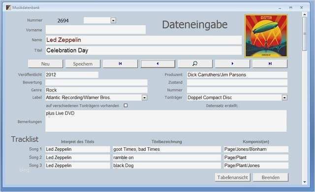Image resolution: width=315 pixels, height=192 pixels.
Task: Click the Dateneingabe heading
Action: click(x=195, y=25)
